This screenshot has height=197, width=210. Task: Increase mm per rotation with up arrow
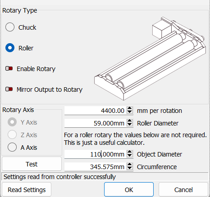tap(130, 108)
